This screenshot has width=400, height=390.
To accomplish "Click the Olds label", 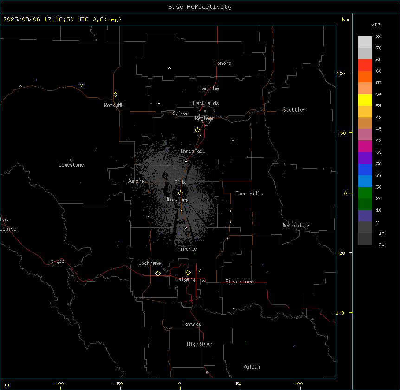I will 180,182.
